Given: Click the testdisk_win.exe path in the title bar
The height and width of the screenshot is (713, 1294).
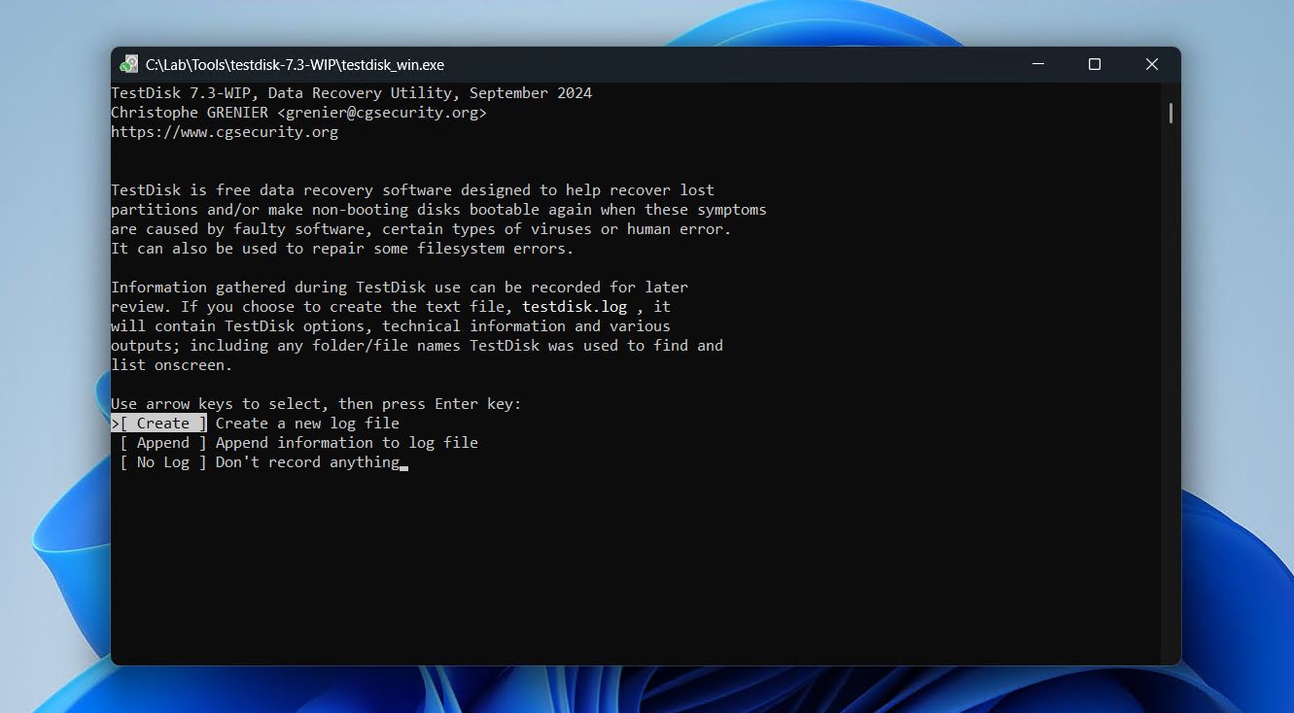Looking at the screenshot, I should pos(294,64).
